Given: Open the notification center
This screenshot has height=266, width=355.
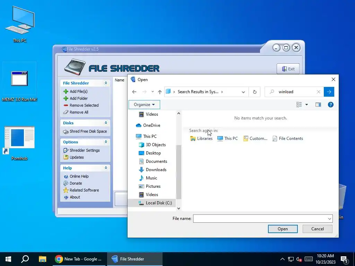Looking at the screenshot, I should (x=344, y=259).
